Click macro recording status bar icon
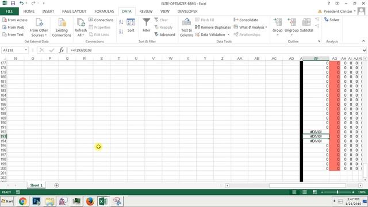This screenshot has width=368, height=207. pyautogui.click(x=18, y=192)
